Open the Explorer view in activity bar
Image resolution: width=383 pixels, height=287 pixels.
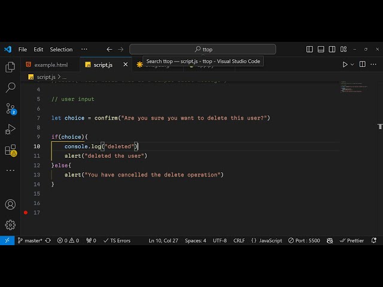[10, 67]
